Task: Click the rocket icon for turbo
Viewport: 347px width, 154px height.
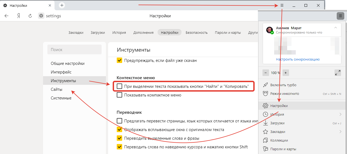Action: tap(265, 85)
